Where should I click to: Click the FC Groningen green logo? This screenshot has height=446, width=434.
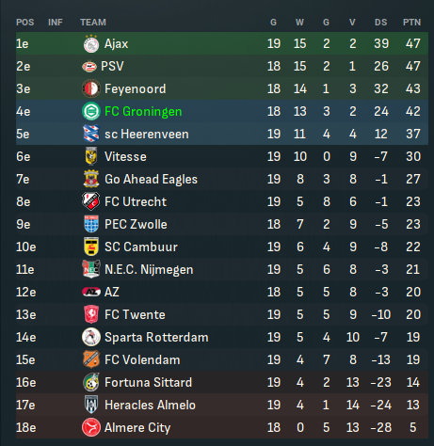[91, 111]
